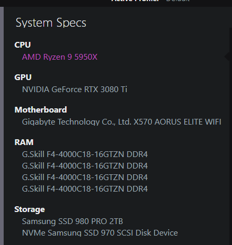Select the first G.Skill DDR4 RAM entry
Image resolution: width=232 pixels, height=245 pixels.
pyautogui.click(x=85, y=154)
